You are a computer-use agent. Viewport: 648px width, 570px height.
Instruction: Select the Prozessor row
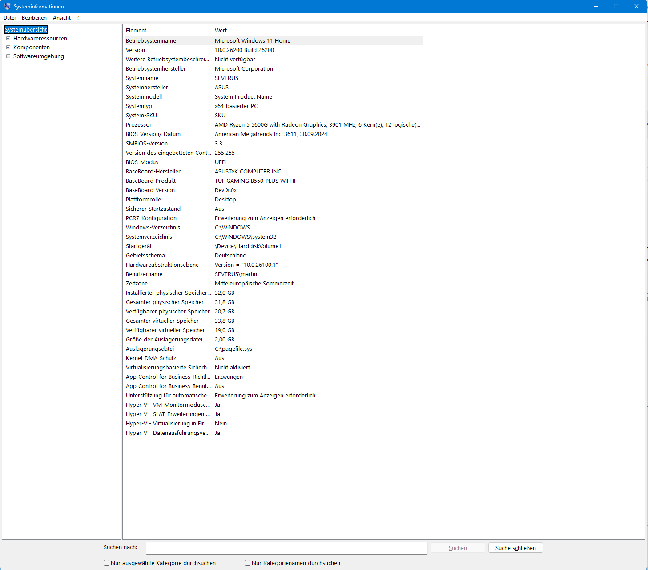pyautogui.click(x=273, y=124)
